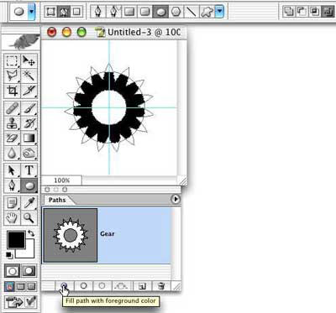Select the Eraser tool
The height and width of the screenshot is (313, 336).
point(12,138)
